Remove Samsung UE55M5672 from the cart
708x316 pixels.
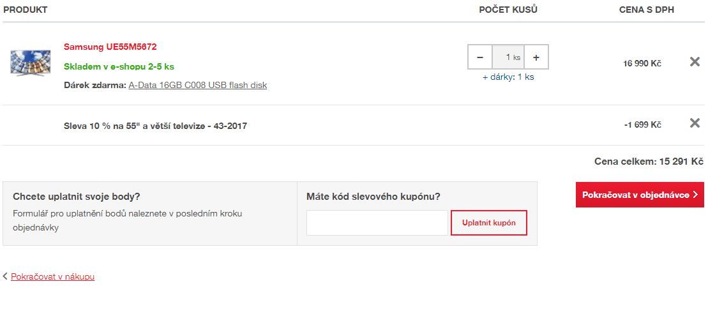[x=695, y=62]
